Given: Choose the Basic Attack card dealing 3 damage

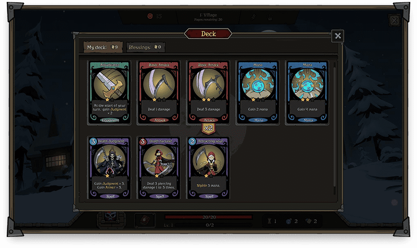Looking at the screenshot, I should (208, 92).
